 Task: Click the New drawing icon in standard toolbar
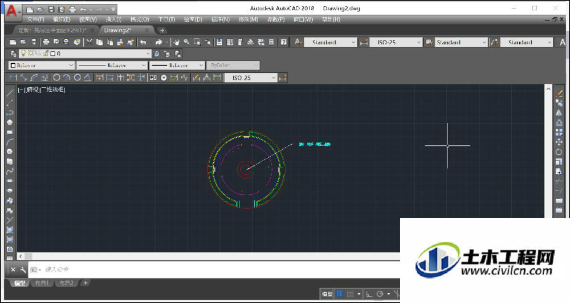pyautogui.click(x=13, y=42)
